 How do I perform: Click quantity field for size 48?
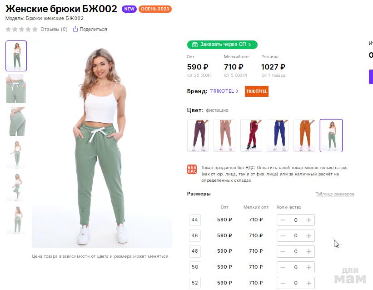pos(296,251)
